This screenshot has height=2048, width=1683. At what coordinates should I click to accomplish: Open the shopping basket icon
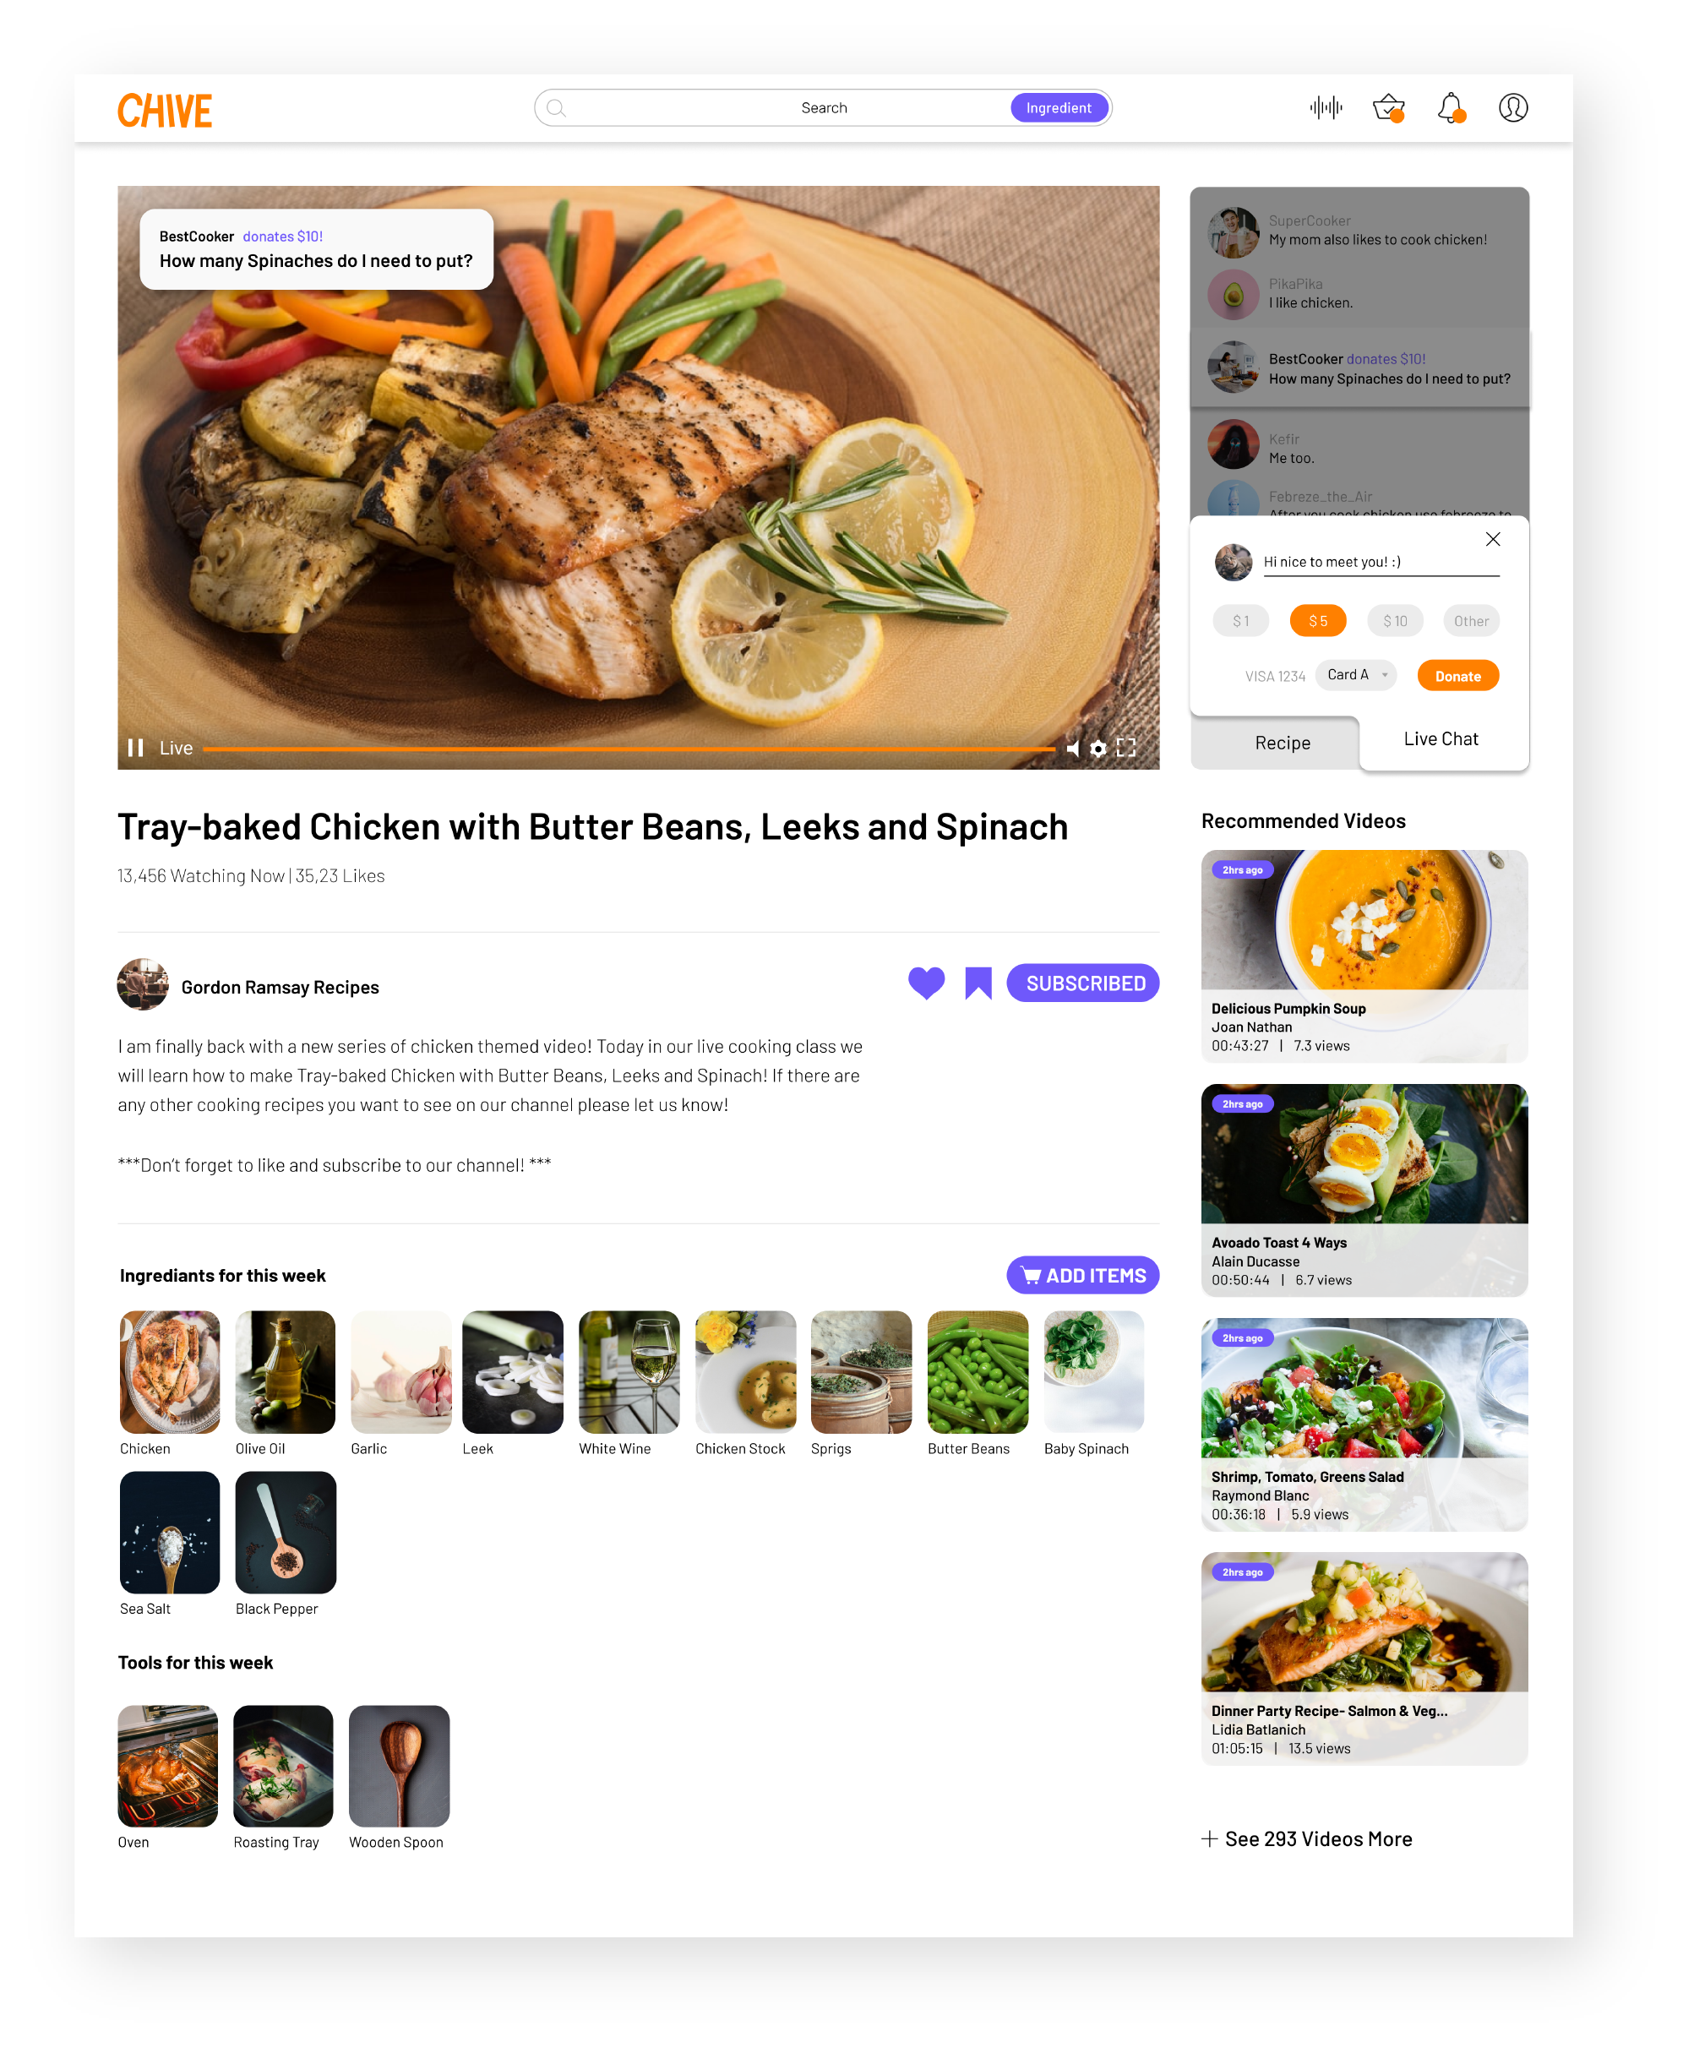(1388, 107)
